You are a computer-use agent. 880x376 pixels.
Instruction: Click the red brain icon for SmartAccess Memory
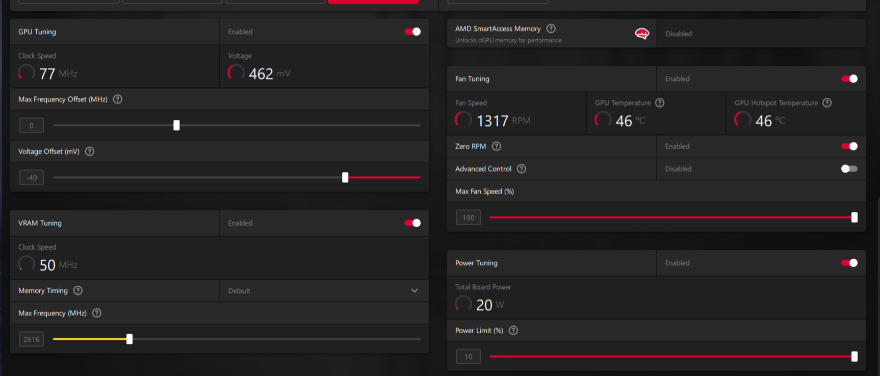click(x=642, y=34)
